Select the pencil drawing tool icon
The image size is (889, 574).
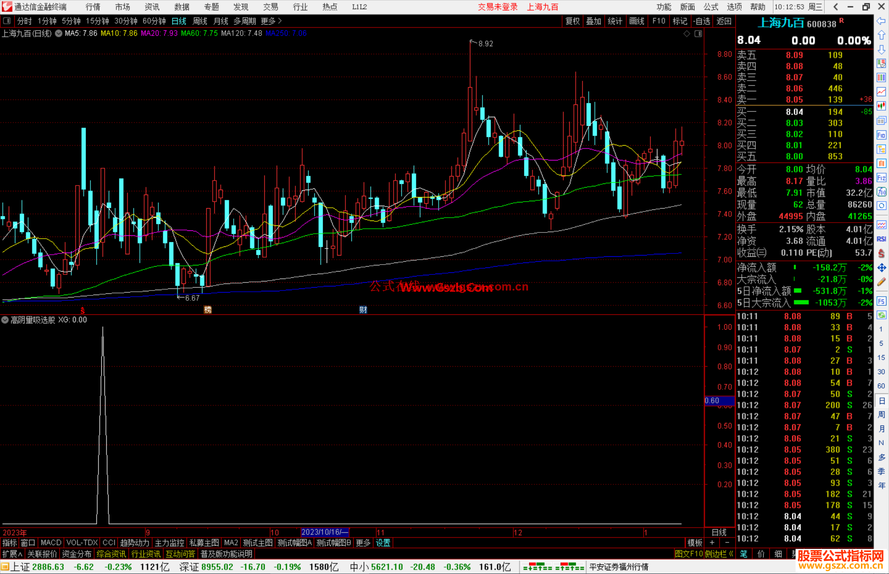(x=881, y=282)
